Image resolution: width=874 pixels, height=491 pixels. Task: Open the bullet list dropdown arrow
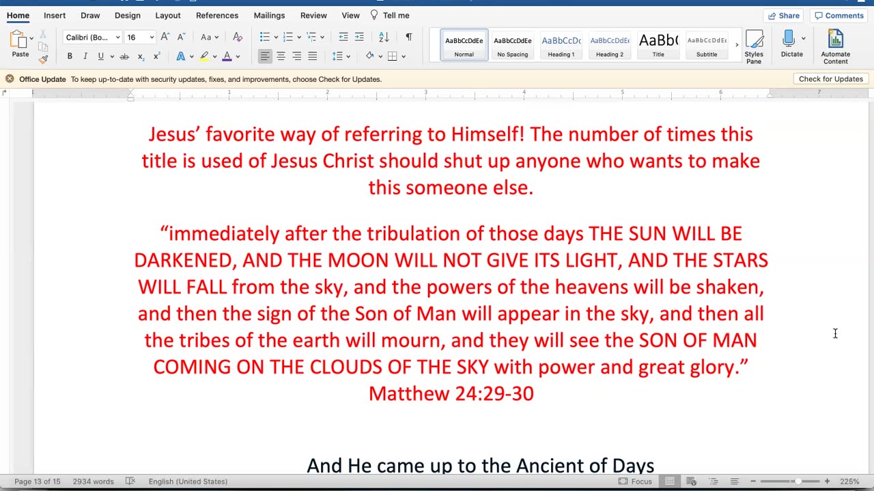pyautogui.click(x=275, y=38)
